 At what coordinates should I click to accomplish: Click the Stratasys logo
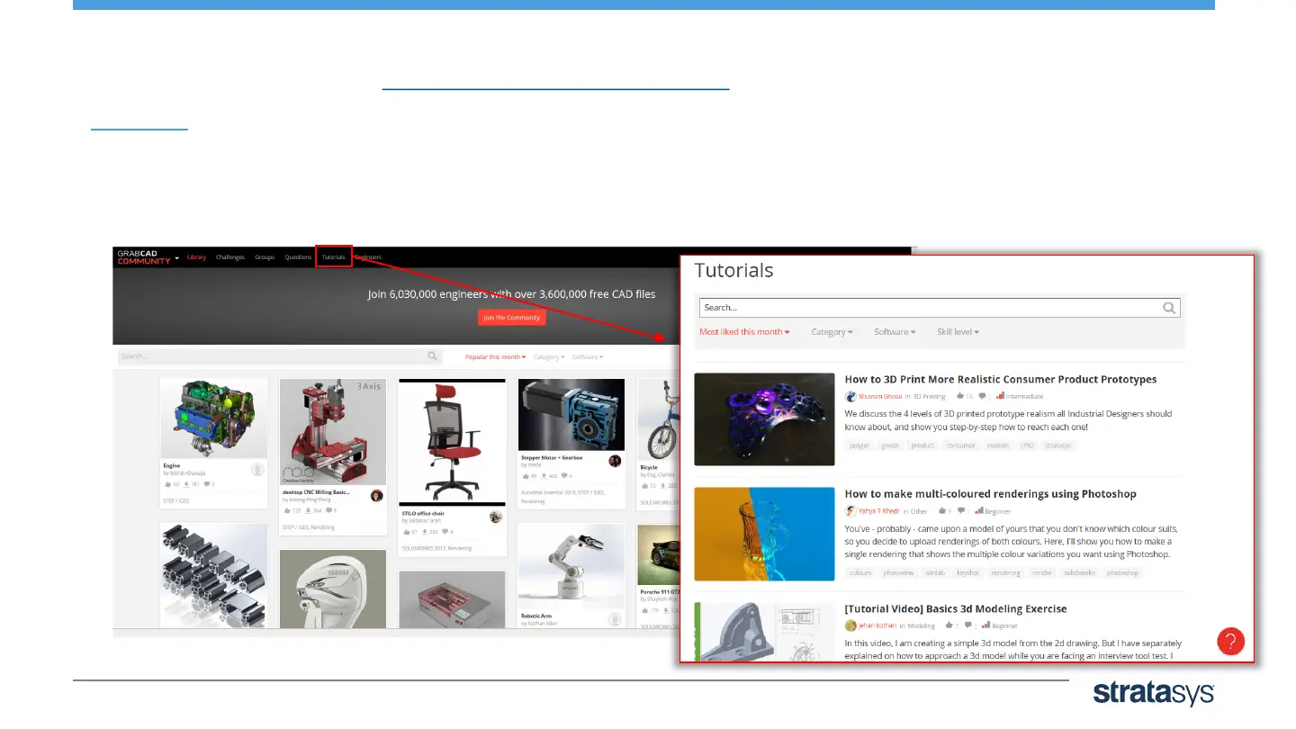(x=1155, y=693)
